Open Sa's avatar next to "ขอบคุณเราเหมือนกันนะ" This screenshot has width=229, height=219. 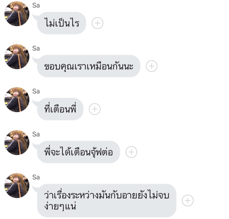17,57
